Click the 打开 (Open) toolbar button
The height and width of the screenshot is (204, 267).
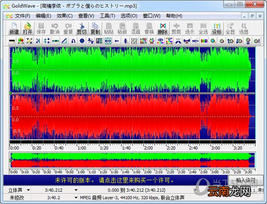(x=28, y=29)
